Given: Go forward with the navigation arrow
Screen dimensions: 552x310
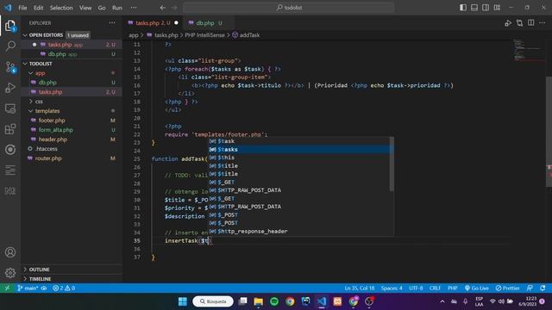Looking at the screenshot, I should click(x=174, y=8).
